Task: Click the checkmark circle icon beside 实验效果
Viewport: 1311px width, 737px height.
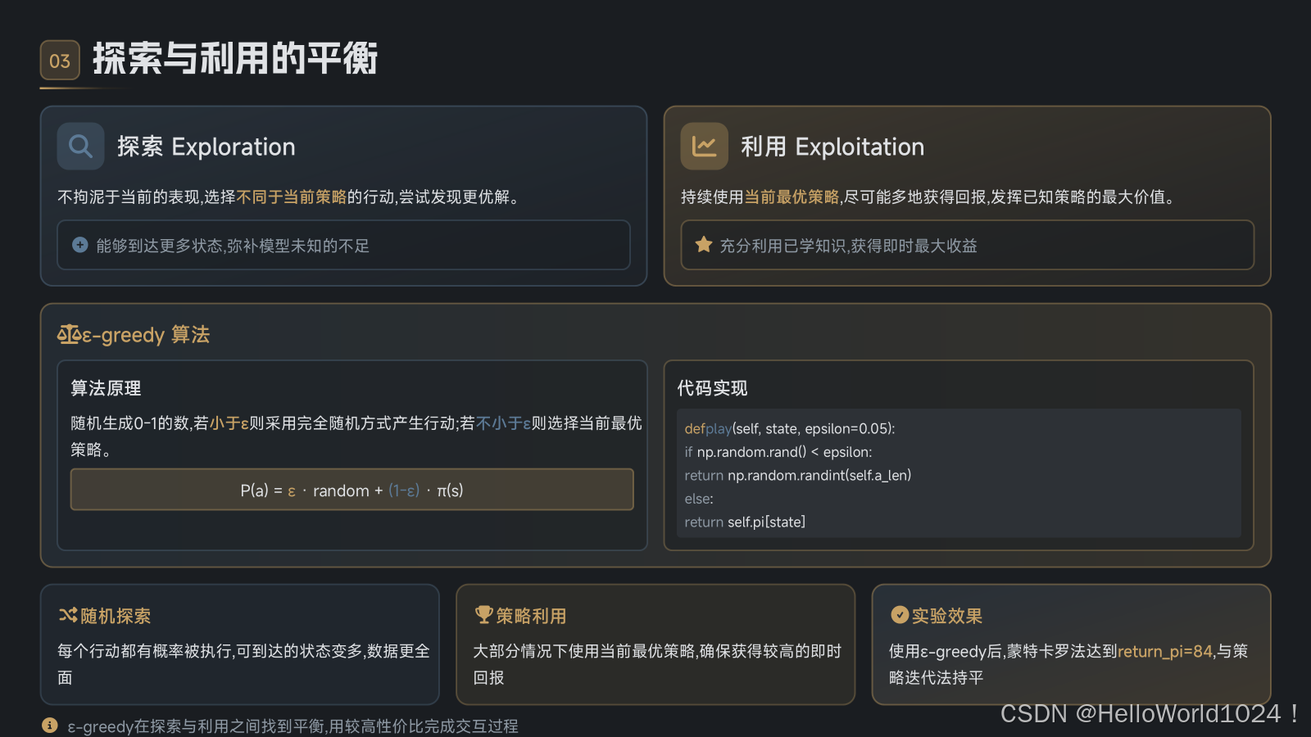Action: (900, 615)
